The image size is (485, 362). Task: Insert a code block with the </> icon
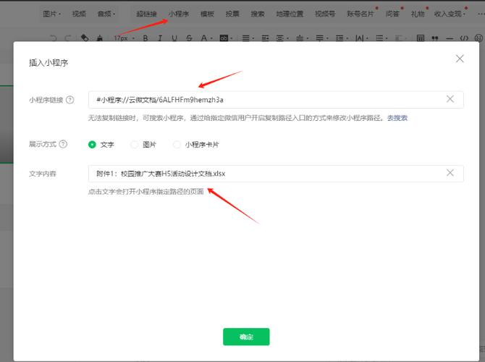pyautogui.click(x=464, y=38)
